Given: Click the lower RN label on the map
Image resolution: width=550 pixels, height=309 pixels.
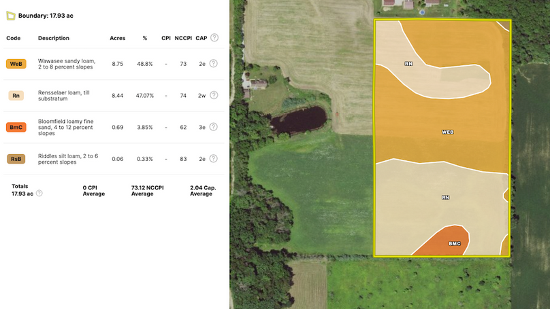Looking at the screenshot, I should [445, 198].
